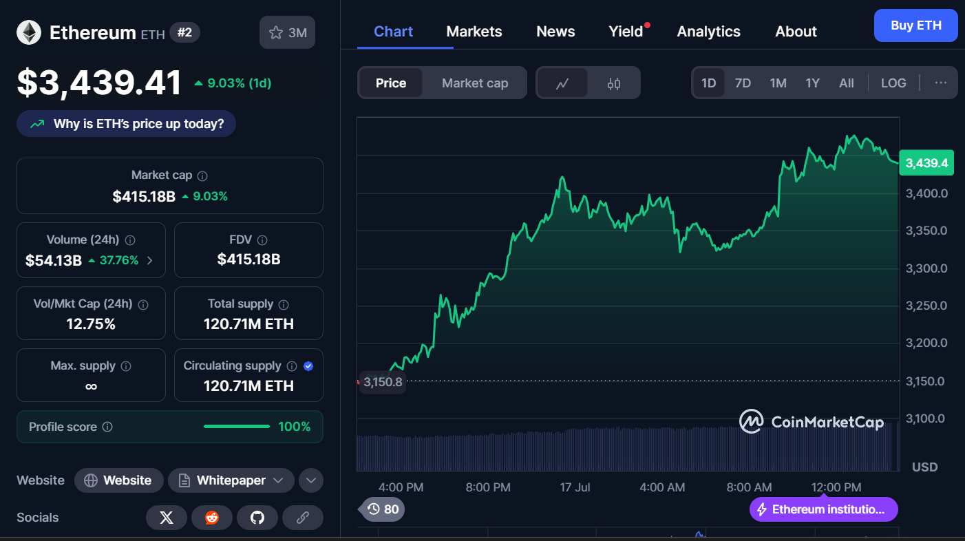Expand Volume (24h) details arrow

150,261
